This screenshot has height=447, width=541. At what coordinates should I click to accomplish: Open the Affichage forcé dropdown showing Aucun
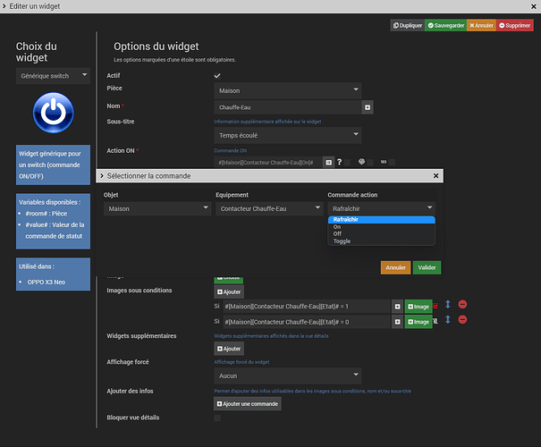[x=287, y=375]
